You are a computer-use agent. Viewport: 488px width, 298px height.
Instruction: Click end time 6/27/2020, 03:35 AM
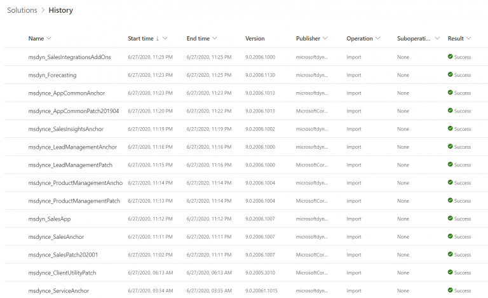209,291
